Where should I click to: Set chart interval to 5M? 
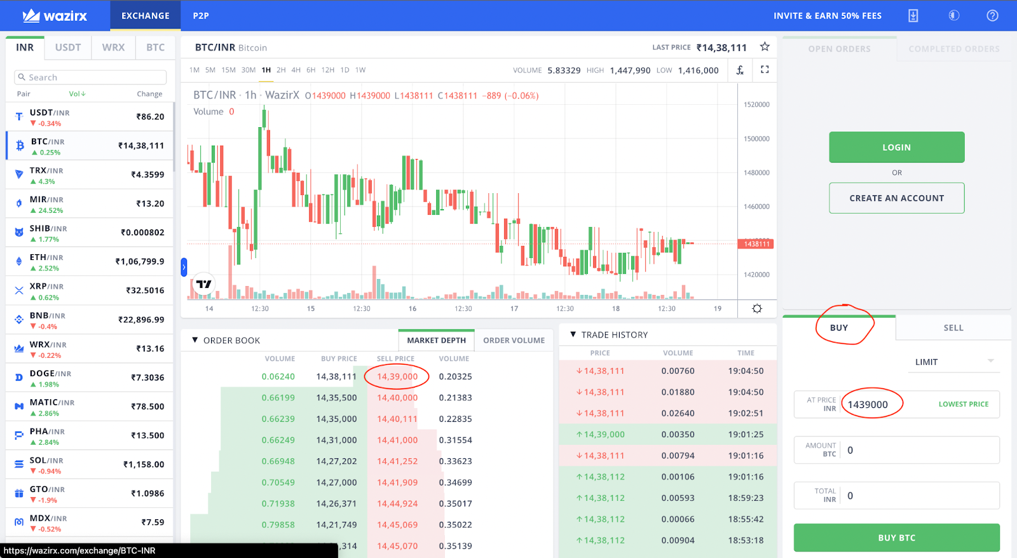(210, 70)
